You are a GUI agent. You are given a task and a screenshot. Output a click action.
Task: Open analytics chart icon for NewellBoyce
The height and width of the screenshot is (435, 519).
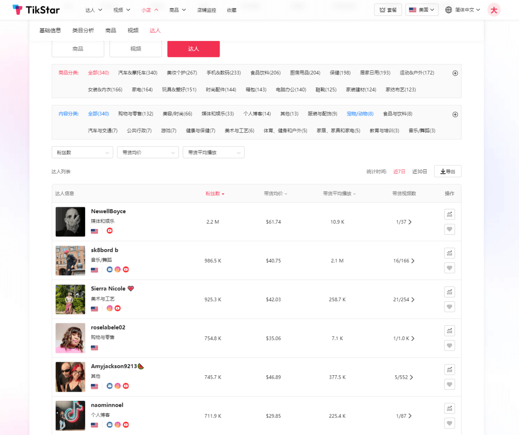pyautogui.click(x=449, y=215)
